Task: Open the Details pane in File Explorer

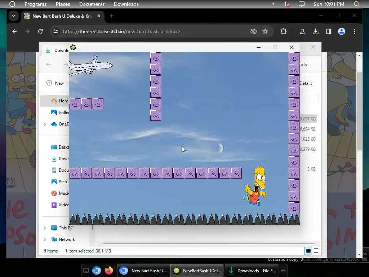Action: click(x=306, y=83)
